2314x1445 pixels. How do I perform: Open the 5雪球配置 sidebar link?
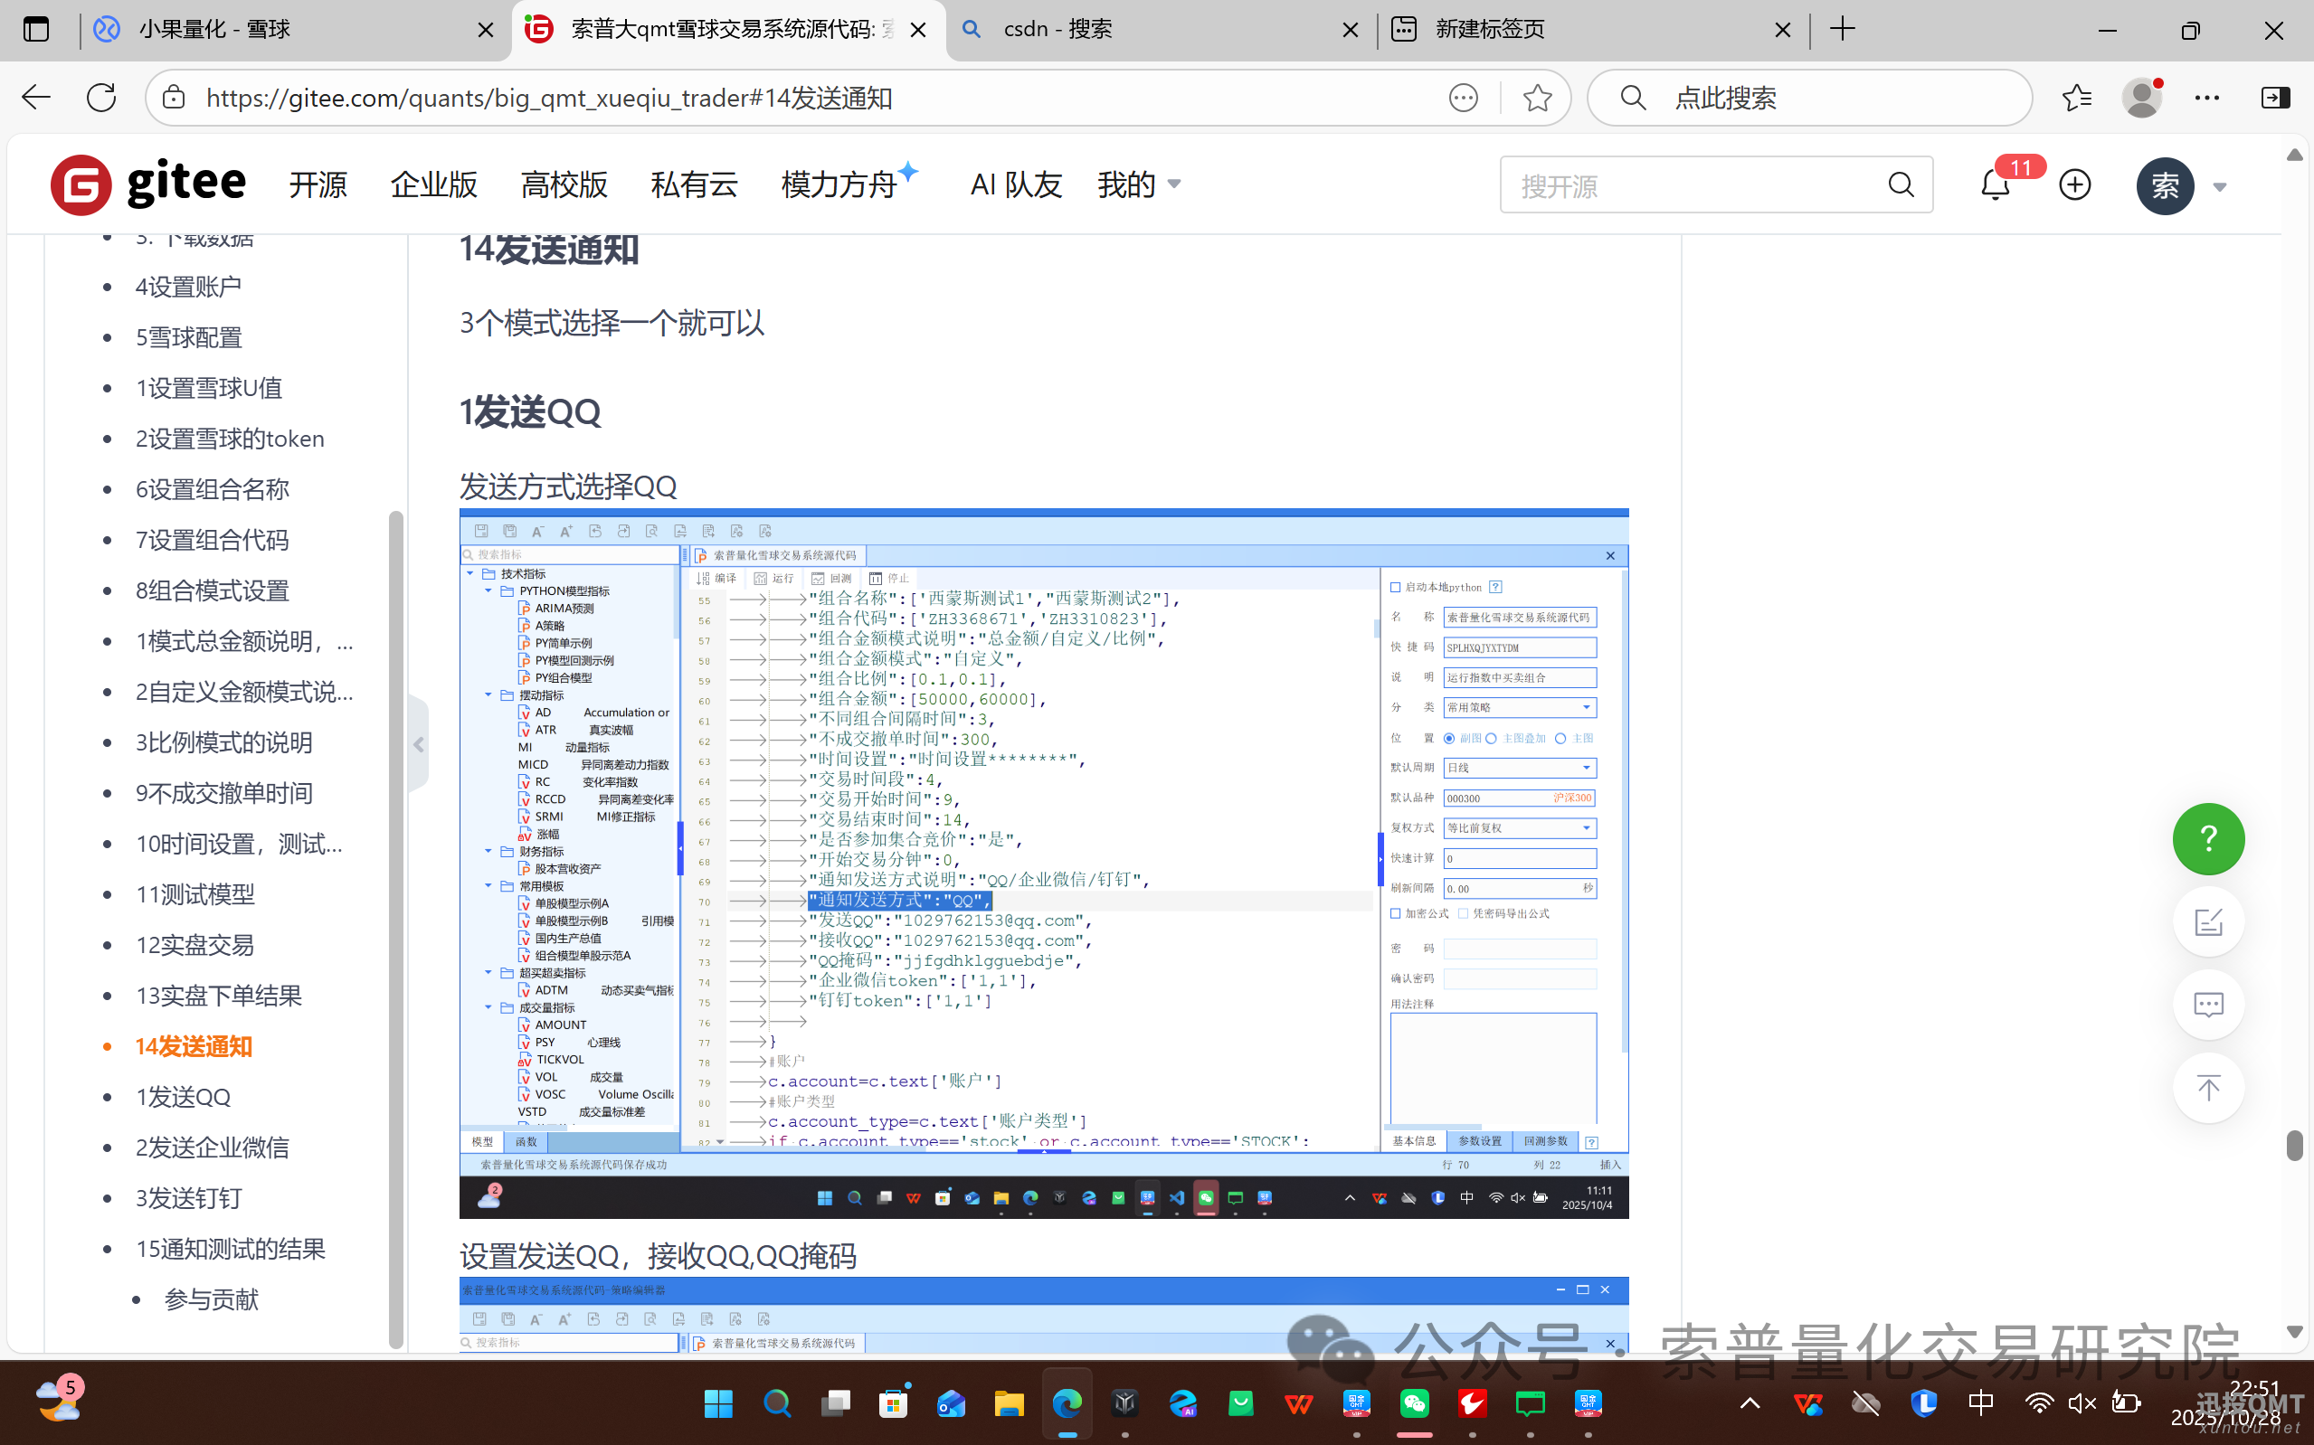(x=188, y=336)
